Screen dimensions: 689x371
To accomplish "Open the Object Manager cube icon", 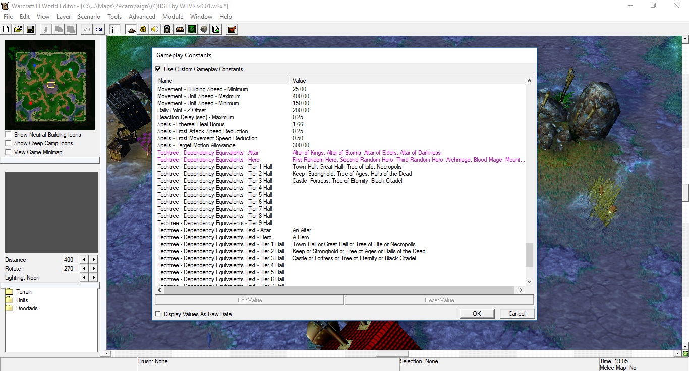I will (x=204, y=29).
